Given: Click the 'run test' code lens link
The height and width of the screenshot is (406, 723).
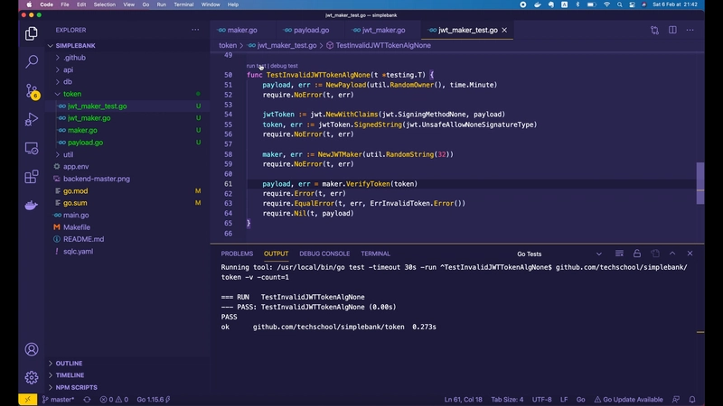Looking at the screenshot, I should (x=256, y=66).
